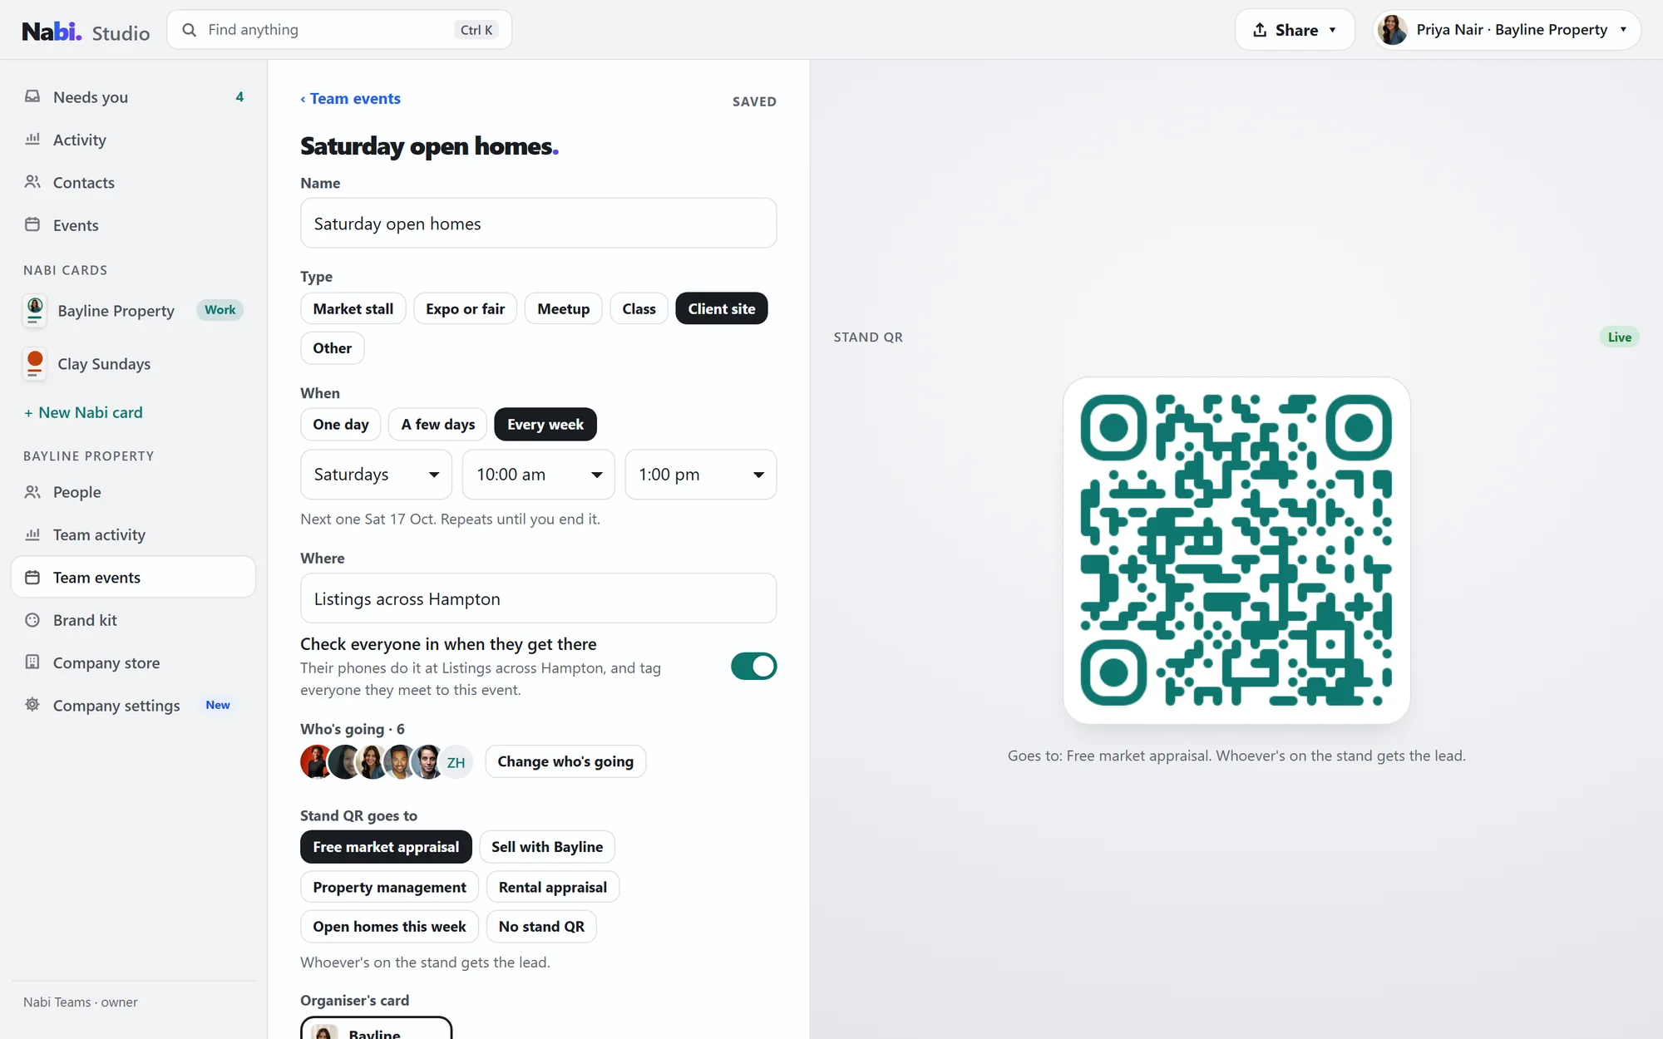Click the Name input field
Screen dimensions: 1663x1039
tap(539, 223)
